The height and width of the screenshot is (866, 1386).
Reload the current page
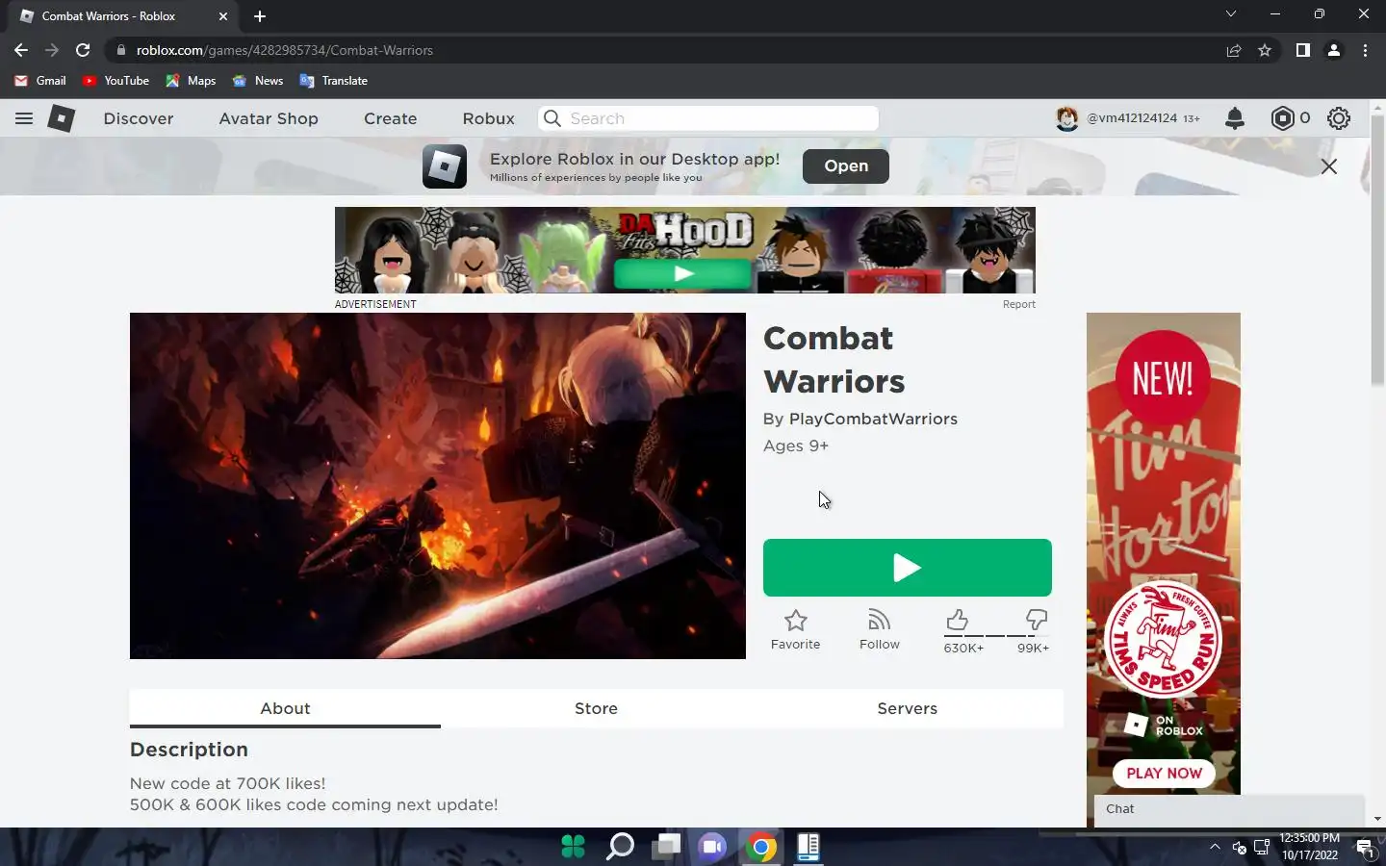click(83, 50)
